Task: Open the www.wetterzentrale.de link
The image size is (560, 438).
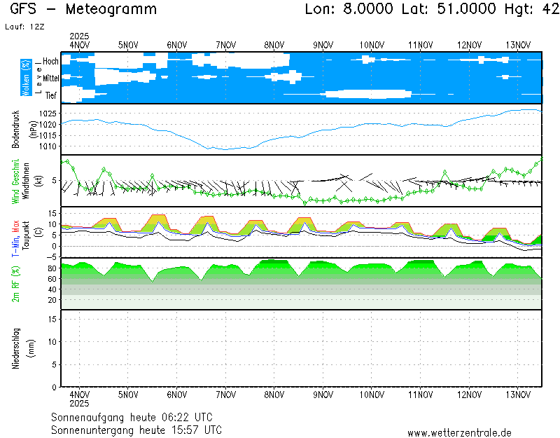Action: pyautogui.click(x=459, y=432)
